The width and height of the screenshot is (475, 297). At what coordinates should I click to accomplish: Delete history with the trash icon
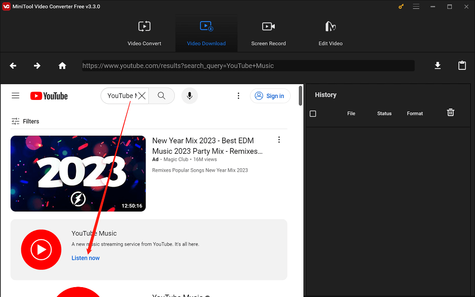point(451,112)
